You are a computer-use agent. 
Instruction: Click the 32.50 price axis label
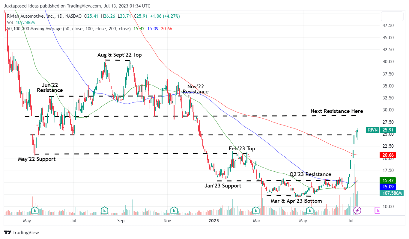[x=388, y=98]
